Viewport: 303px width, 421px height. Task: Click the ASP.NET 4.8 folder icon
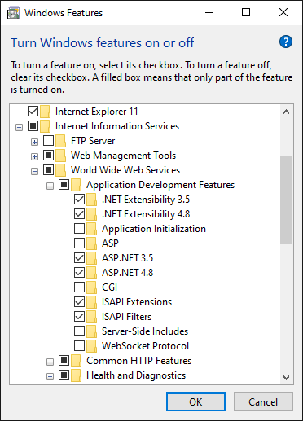tap(91, 273)
